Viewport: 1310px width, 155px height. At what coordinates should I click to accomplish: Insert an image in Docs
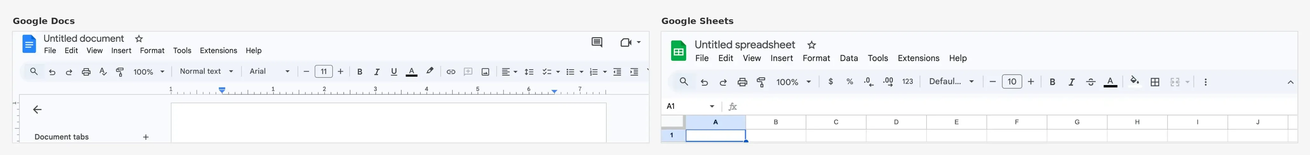[486, 72]
